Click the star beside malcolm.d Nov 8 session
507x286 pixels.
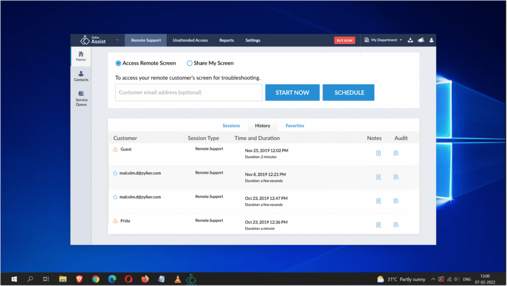pyautogui.click(x=115, y=173)
